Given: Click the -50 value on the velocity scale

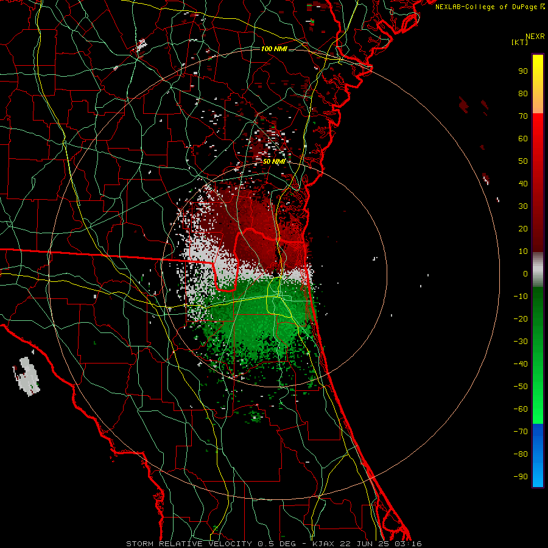Looking at the screenshot, I should tap(521, 387).
